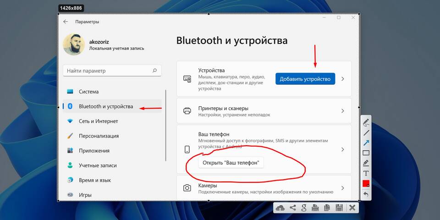Click the akozoriz account name
The width and height of the screenshot is (440, 220).
[x=99, y=42]
